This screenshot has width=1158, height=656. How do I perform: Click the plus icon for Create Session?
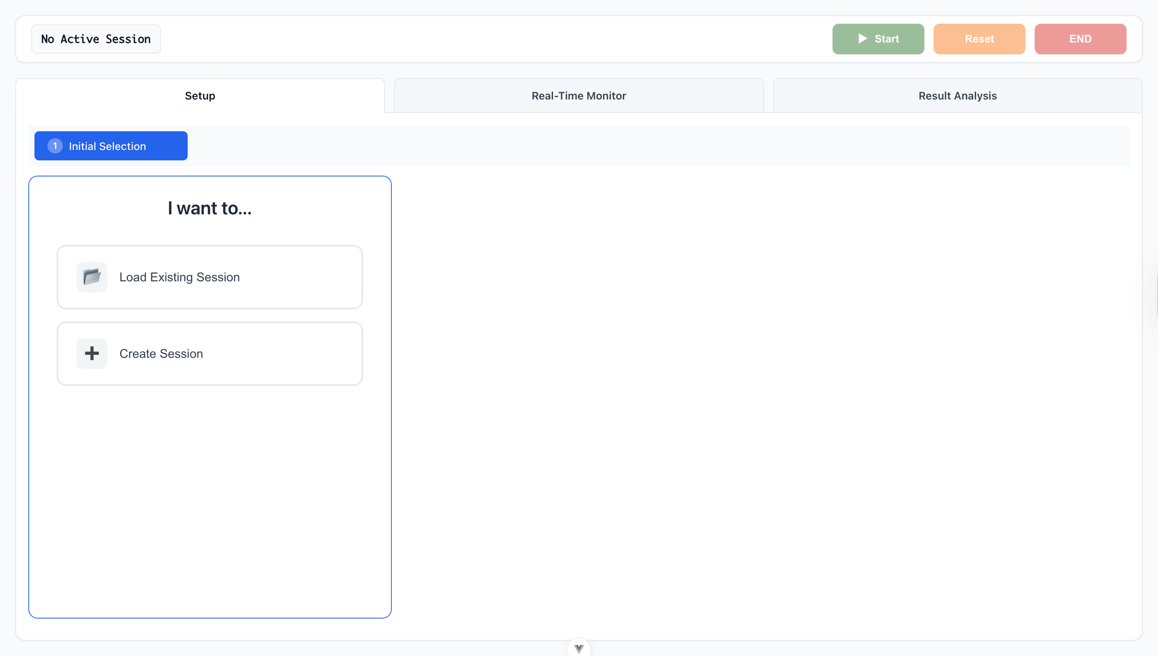[x=92, y=354]
